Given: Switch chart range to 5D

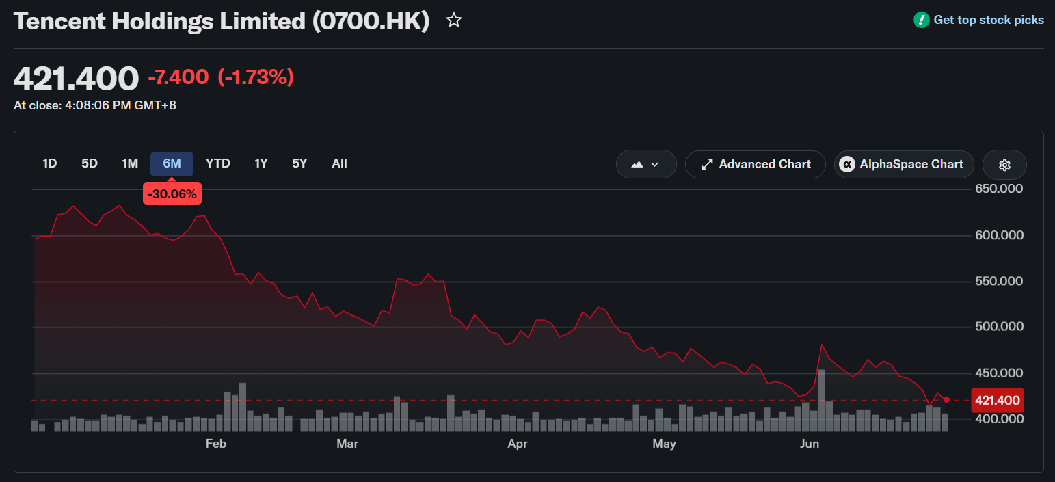Looking at the screenshot, I should (x=90, y=163).
